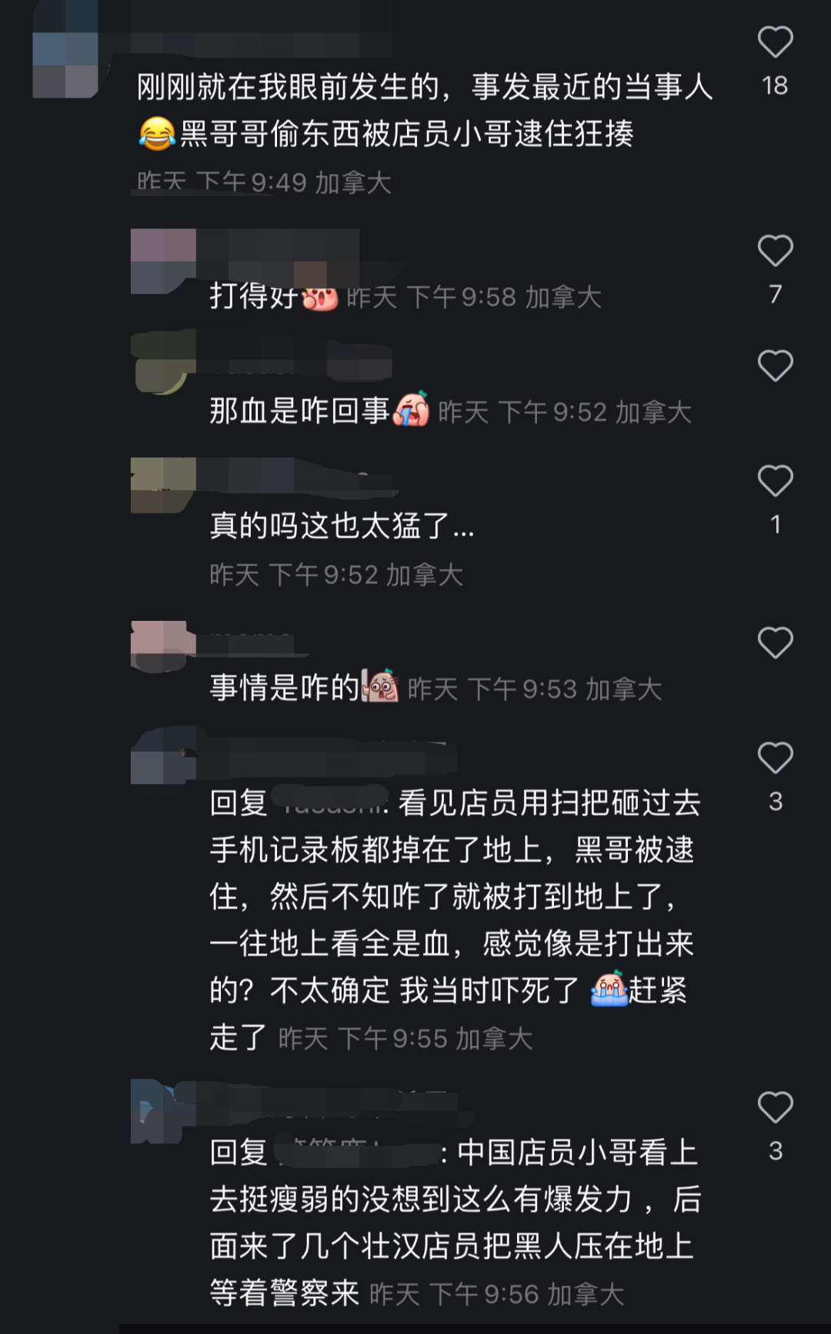Tap the '事情是咋的' comment text
831x1334 pixels.
[x=285, y=687]
